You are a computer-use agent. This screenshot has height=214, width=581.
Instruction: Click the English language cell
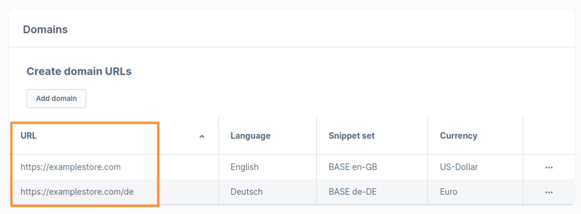[x=244, y=167]
